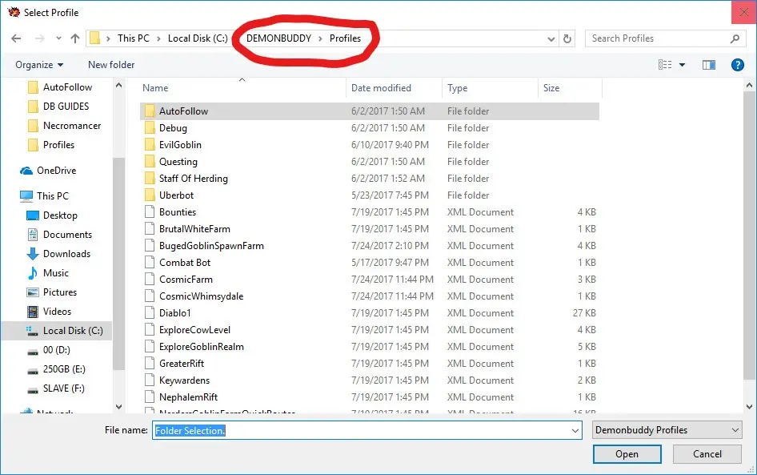Select the Staff Of Herding folder
This screenshot has height=475, width=757.
370,179
